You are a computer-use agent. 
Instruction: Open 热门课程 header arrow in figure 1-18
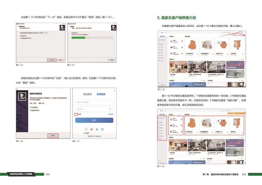click(x=212, y=81)
